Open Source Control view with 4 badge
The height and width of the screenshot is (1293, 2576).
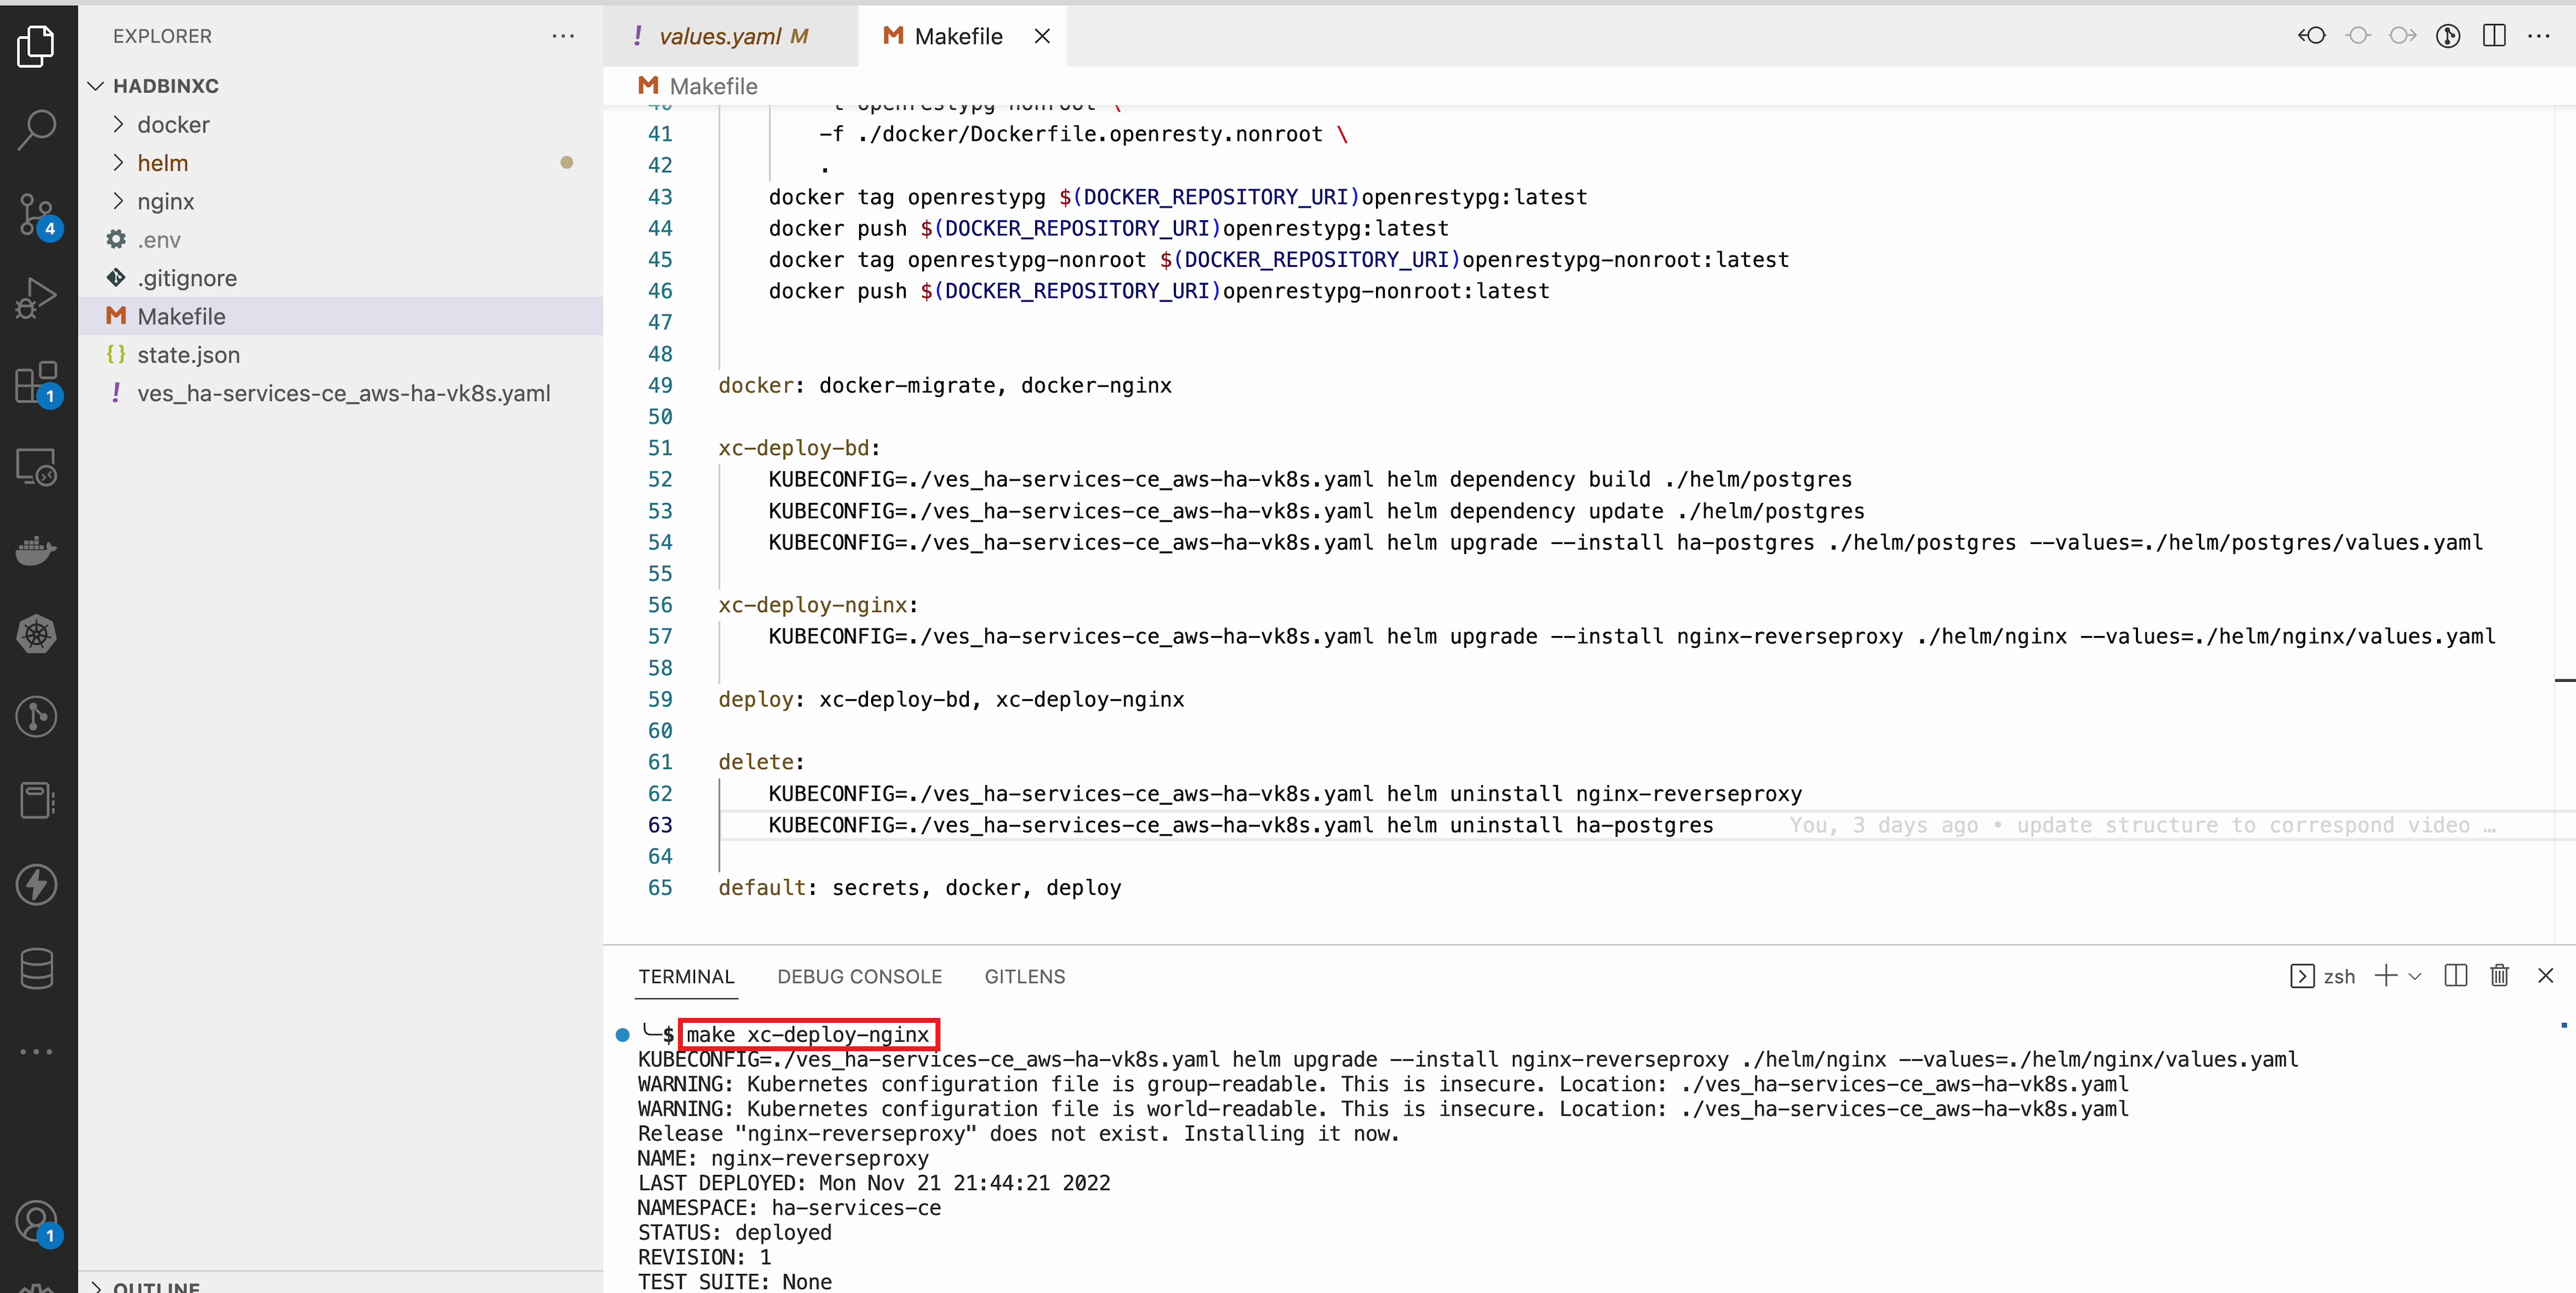(x=37, y=213)
